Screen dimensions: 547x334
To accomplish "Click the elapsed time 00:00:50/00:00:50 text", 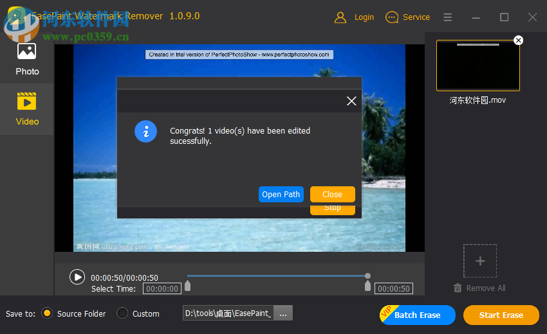I will [125, 278].
